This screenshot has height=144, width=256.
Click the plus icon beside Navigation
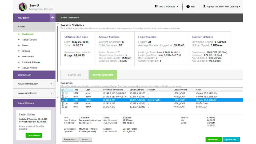[53, 18]
